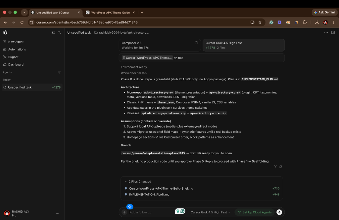Open the browser Extensions puzzle icon
Viewport: 339px width, 220px height.
point(305,22)
